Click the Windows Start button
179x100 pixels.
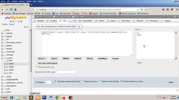(x=4, y=97)
